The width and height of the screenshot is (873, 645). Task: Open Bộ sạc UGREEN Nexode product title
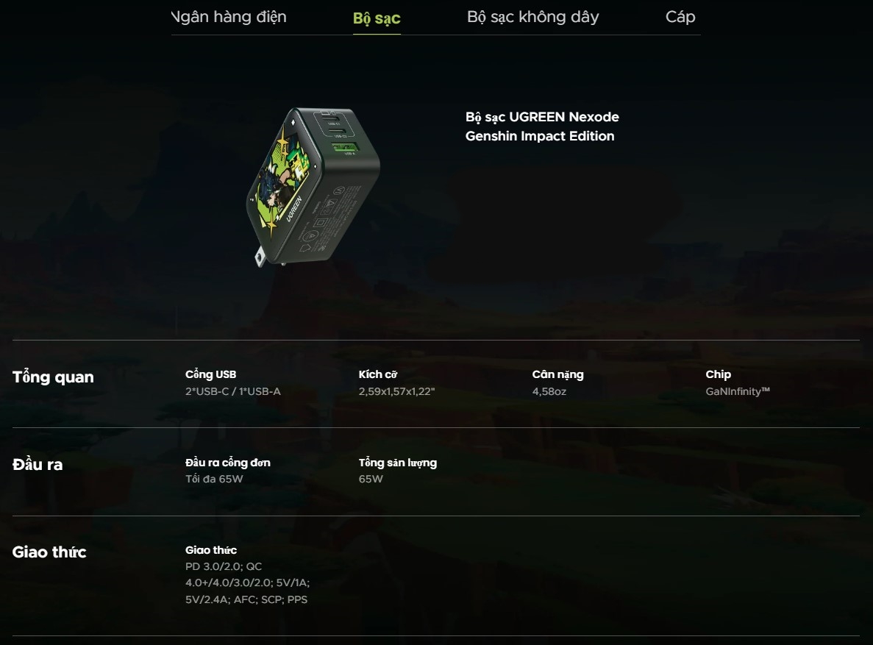pyautogui.click(x=542, y=126)
